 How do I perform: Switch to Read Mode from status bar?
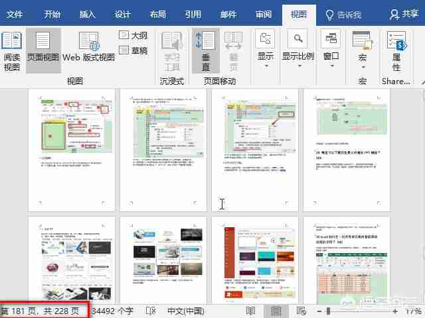pyautogui.click(x=250, y=311)
